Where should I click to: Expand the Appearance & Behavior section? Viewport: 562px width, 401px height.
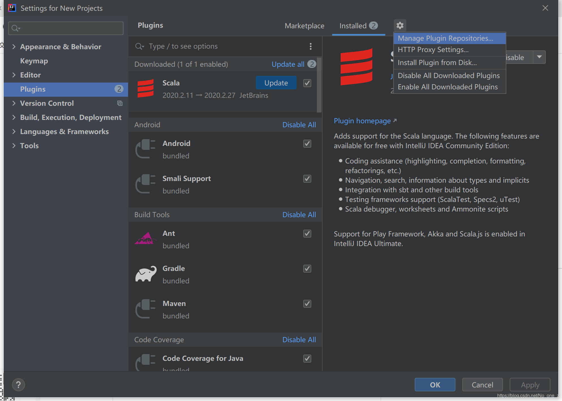coord(14,46)
